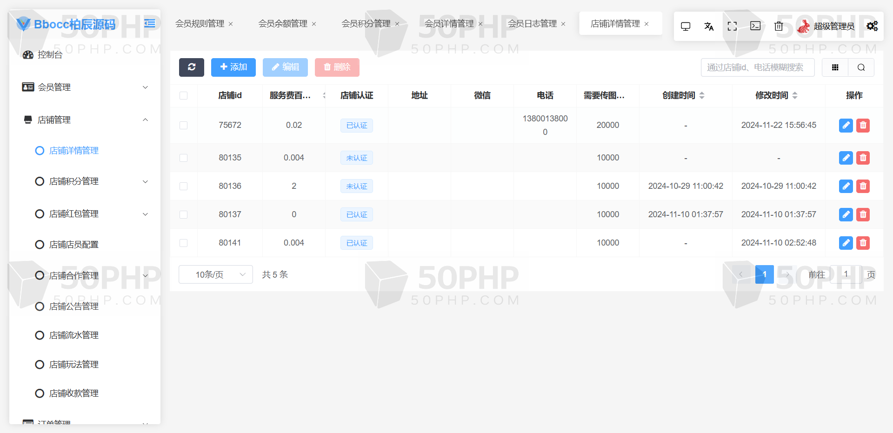This screenshot has width=893, height=433.
Task: Click the blue 添加 button
Action: 233,67
